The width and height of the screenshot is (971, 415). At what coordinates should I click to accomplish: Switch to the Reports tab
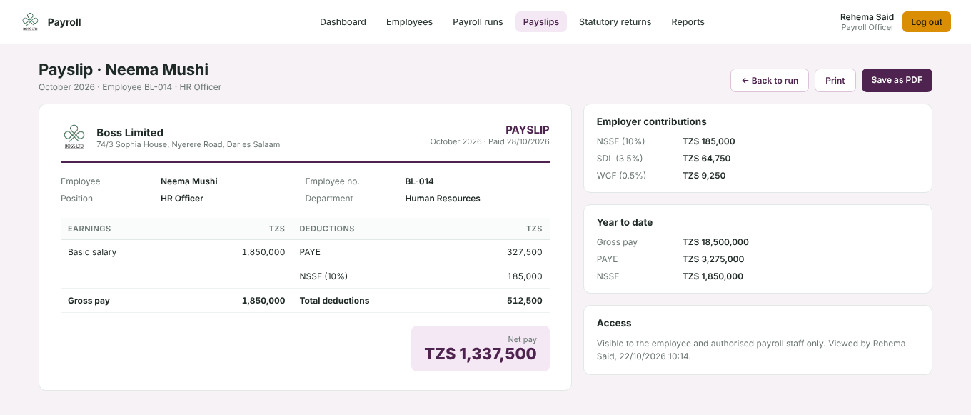pos(688,22)
